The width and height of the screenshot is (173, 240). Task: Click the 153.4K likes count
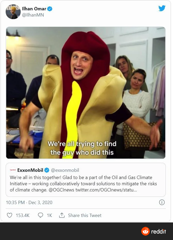pos(22,215)
